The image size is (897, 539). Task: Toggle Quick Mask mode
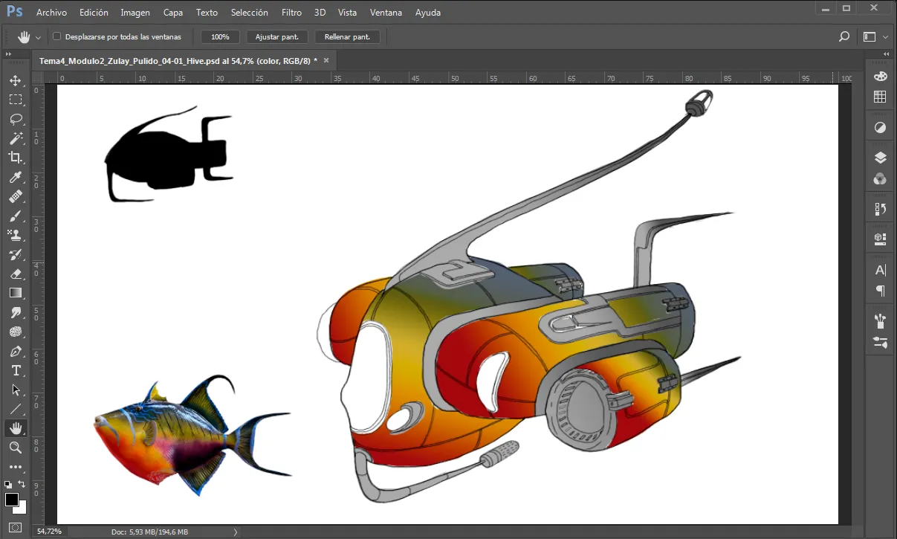tap(16, 528)
